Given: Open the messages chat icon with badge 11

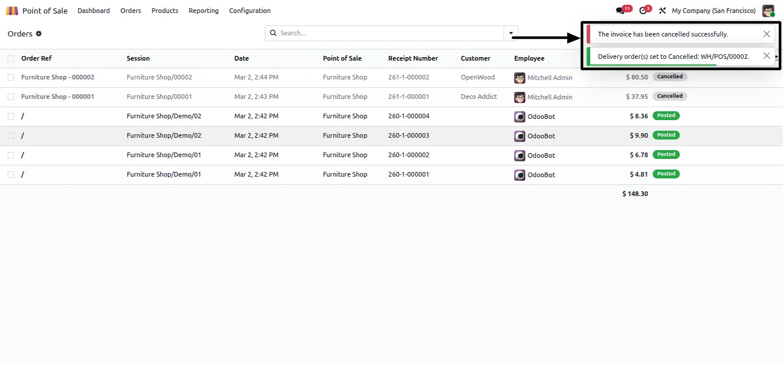Looking at the screenshot, I should [x=620, y=11].
